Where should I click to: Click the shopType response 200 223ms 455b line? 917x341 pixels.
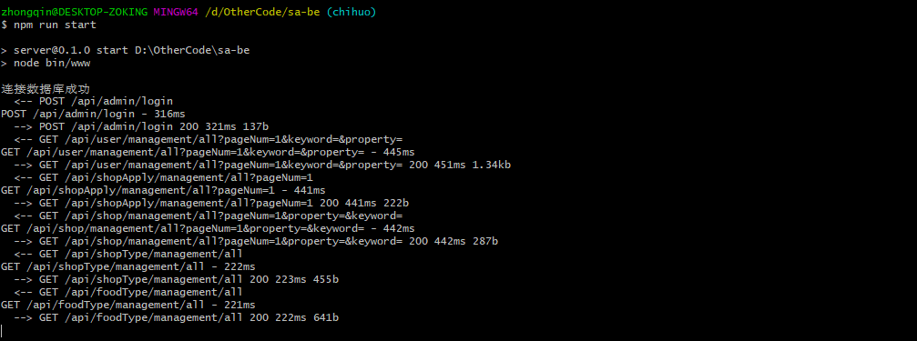tap(176, 280)
